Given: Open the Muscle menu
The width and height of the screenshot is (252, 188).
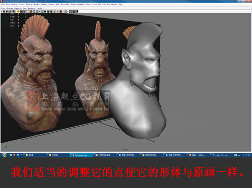Looking at the screenshot, I should point(114,5).
